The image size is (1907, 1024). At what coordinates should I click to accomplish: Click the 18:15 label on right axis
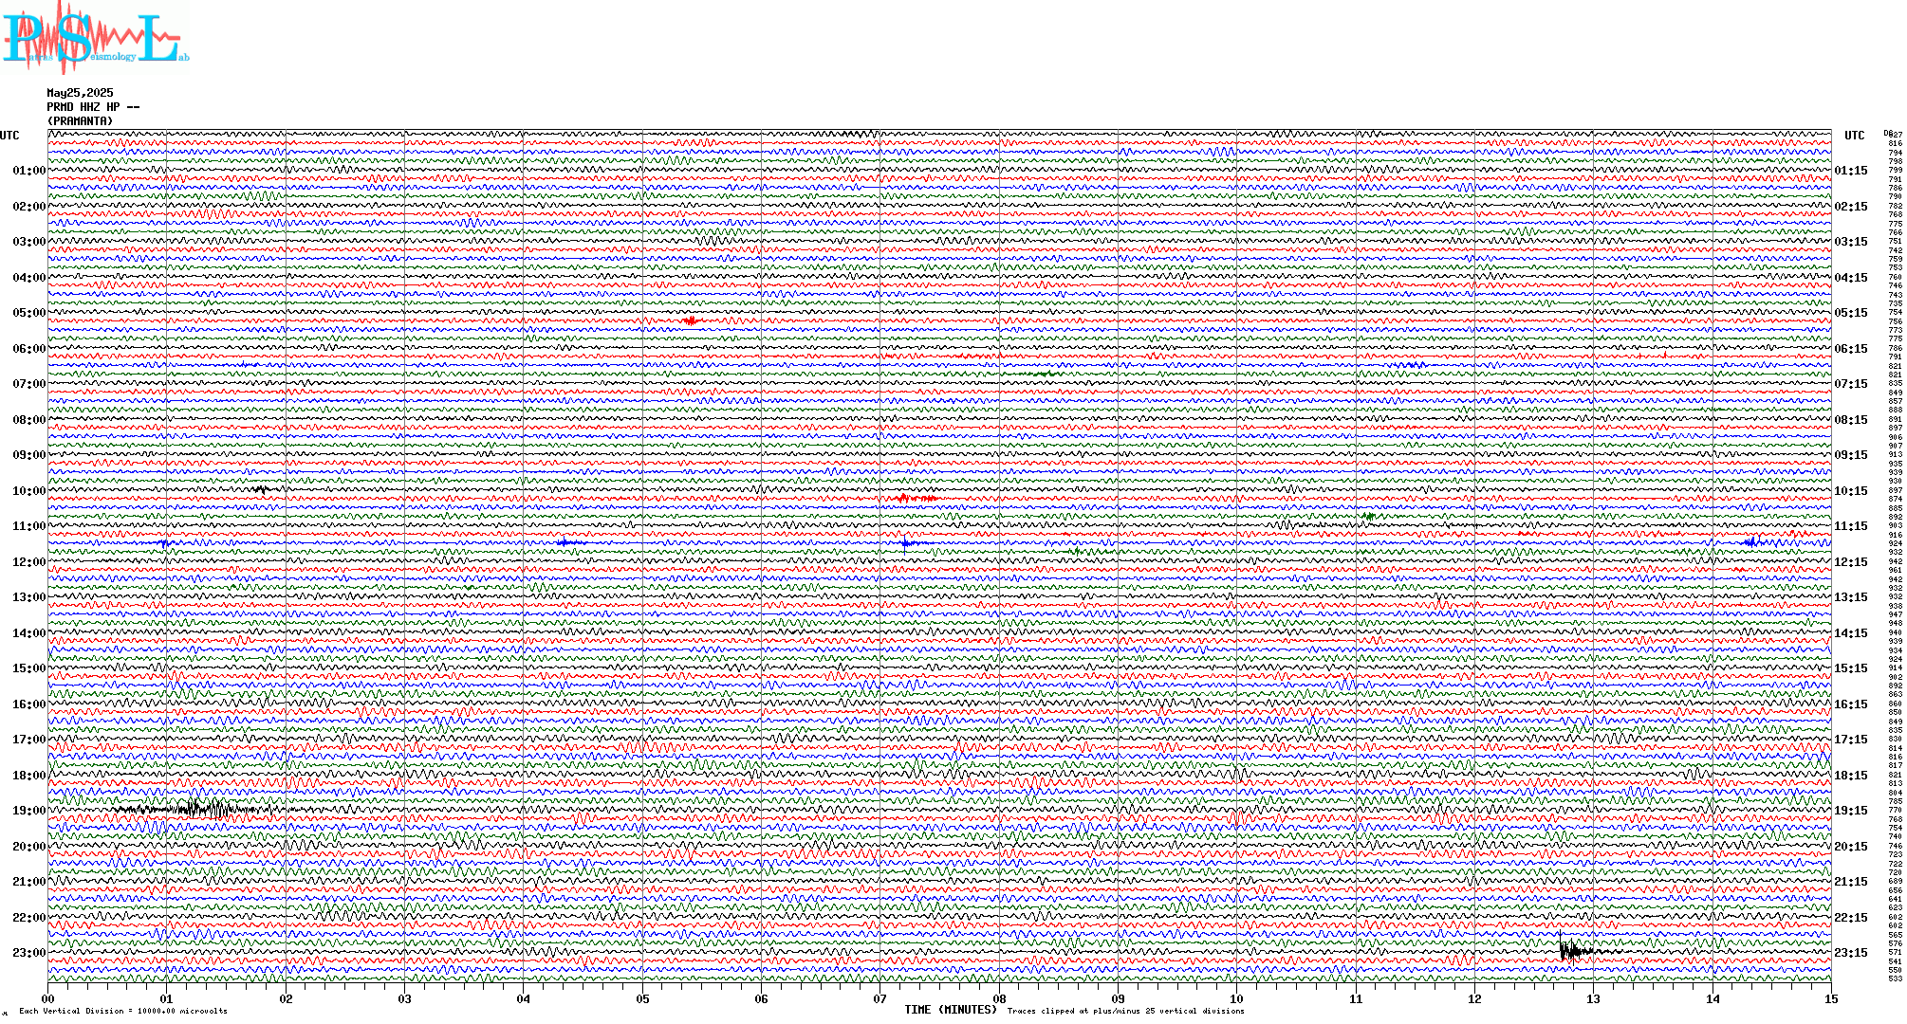1851,776
